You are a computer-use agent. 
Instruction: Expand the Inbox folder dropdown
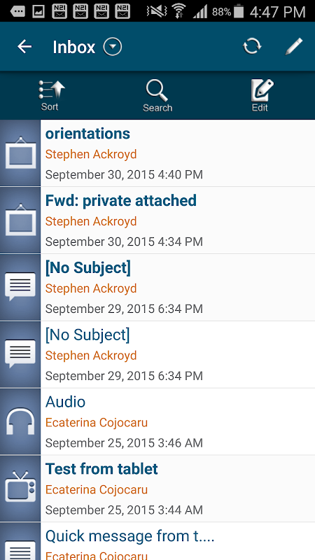(x=113, y=47)
